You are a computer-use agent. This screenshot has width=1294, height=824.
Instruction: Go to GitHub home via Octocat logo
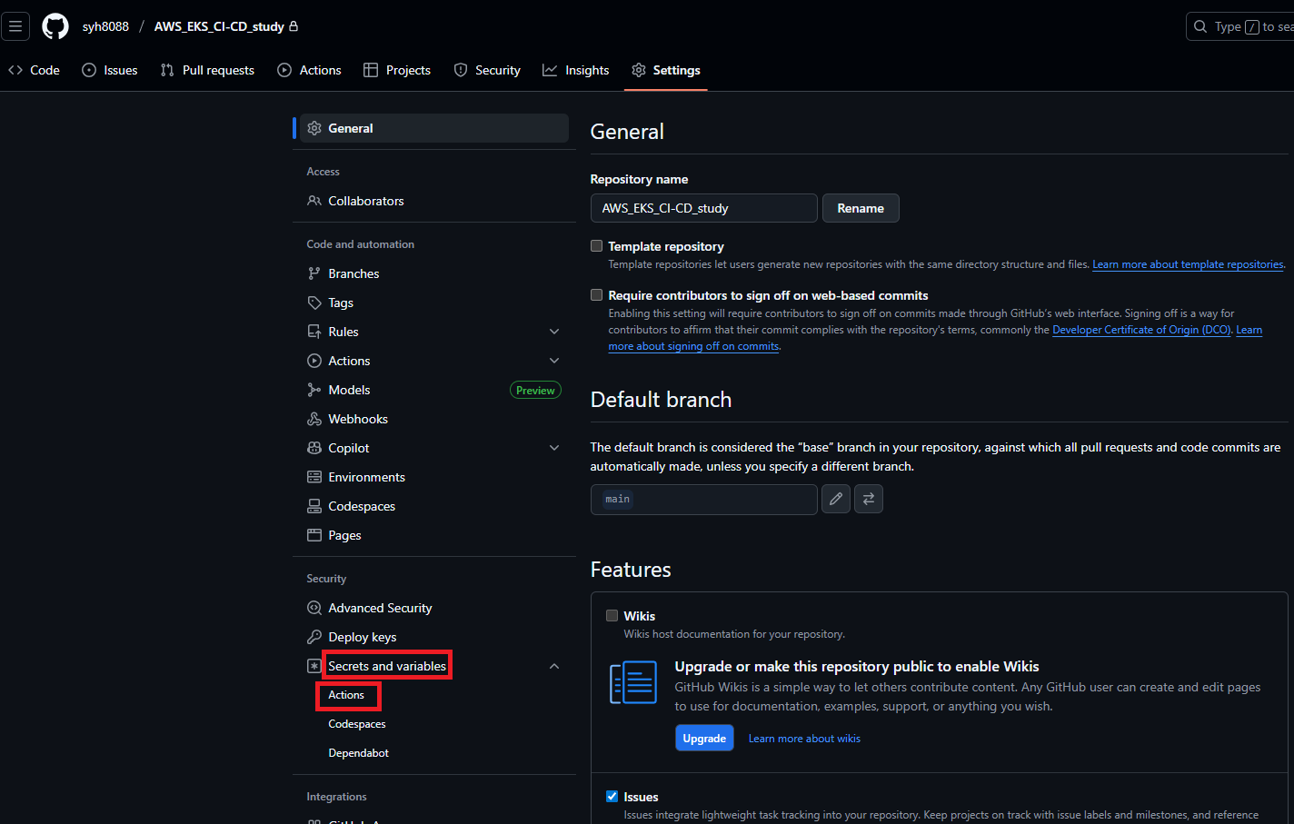click(55, 26)
